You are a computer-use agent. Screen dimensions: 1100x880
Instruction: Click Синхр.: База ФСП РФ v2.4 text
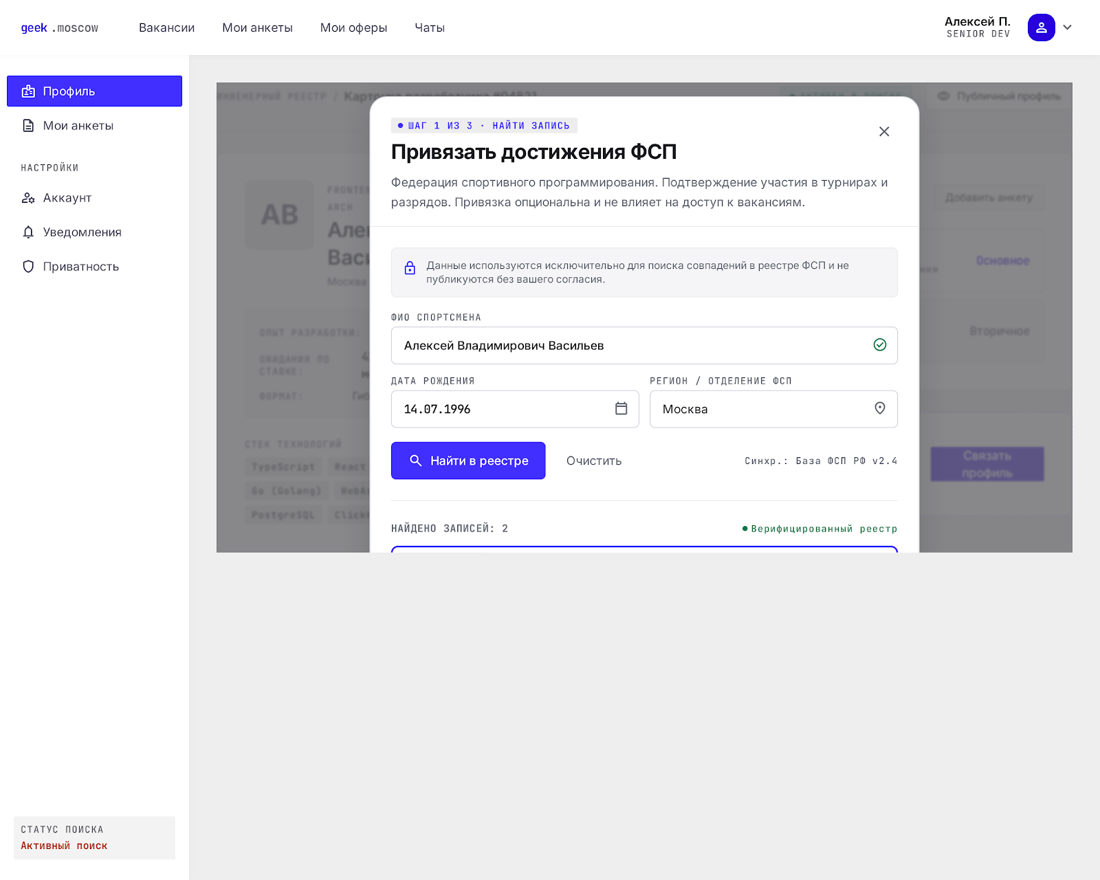pos(821,461)
